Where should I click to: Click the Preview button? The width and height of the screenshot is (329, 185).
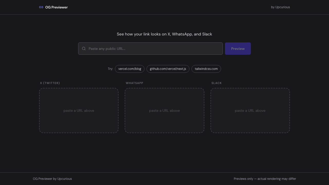(x=237, y=49)
